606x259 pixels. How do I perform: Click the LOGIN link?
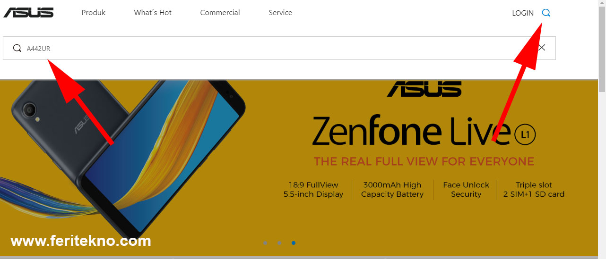click(x=523, y=13)
